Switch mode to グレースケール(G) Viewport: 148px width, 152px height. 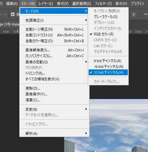108,17
